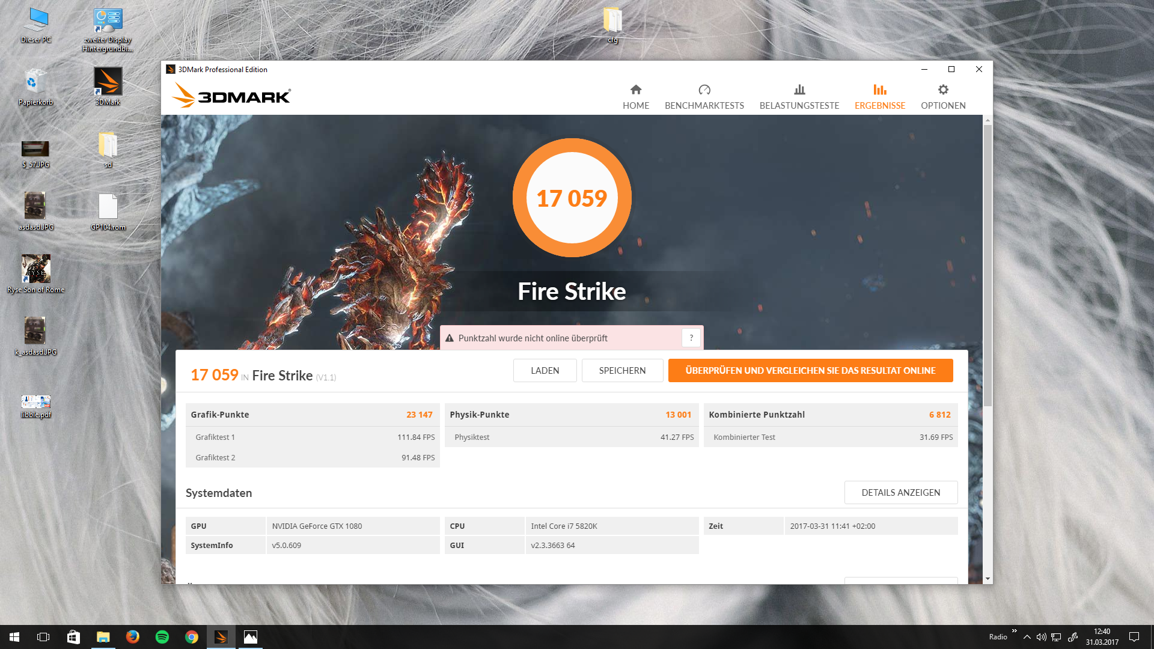Viewport: 1154px width, 649px height.
Task: Open the HOME tab with house icon
Action: tap(635, 97)
